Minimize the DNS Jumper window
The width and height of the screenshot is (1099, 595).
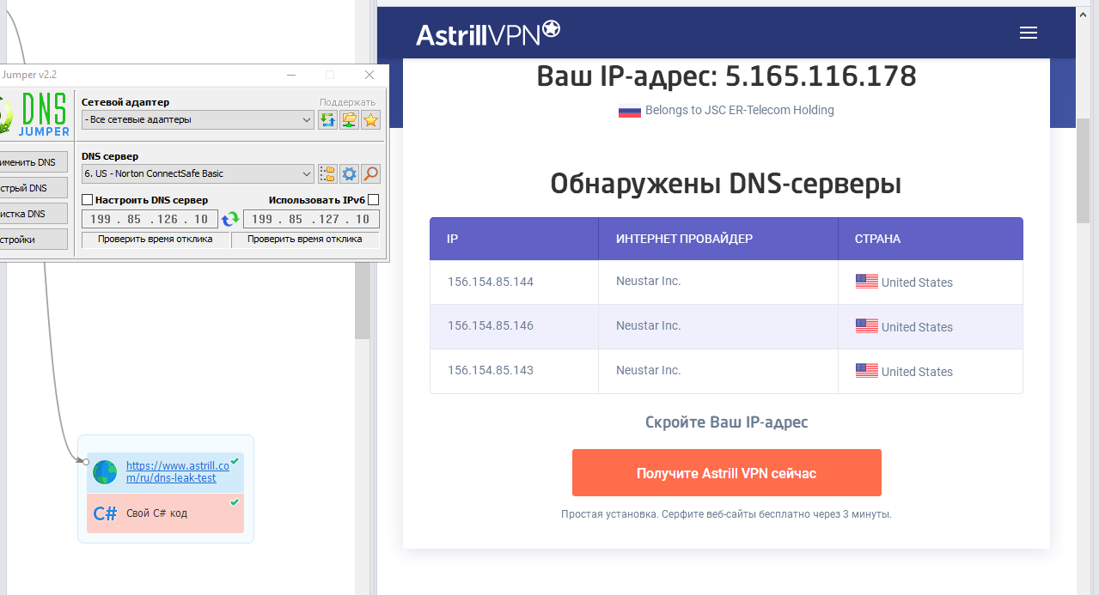290,75
